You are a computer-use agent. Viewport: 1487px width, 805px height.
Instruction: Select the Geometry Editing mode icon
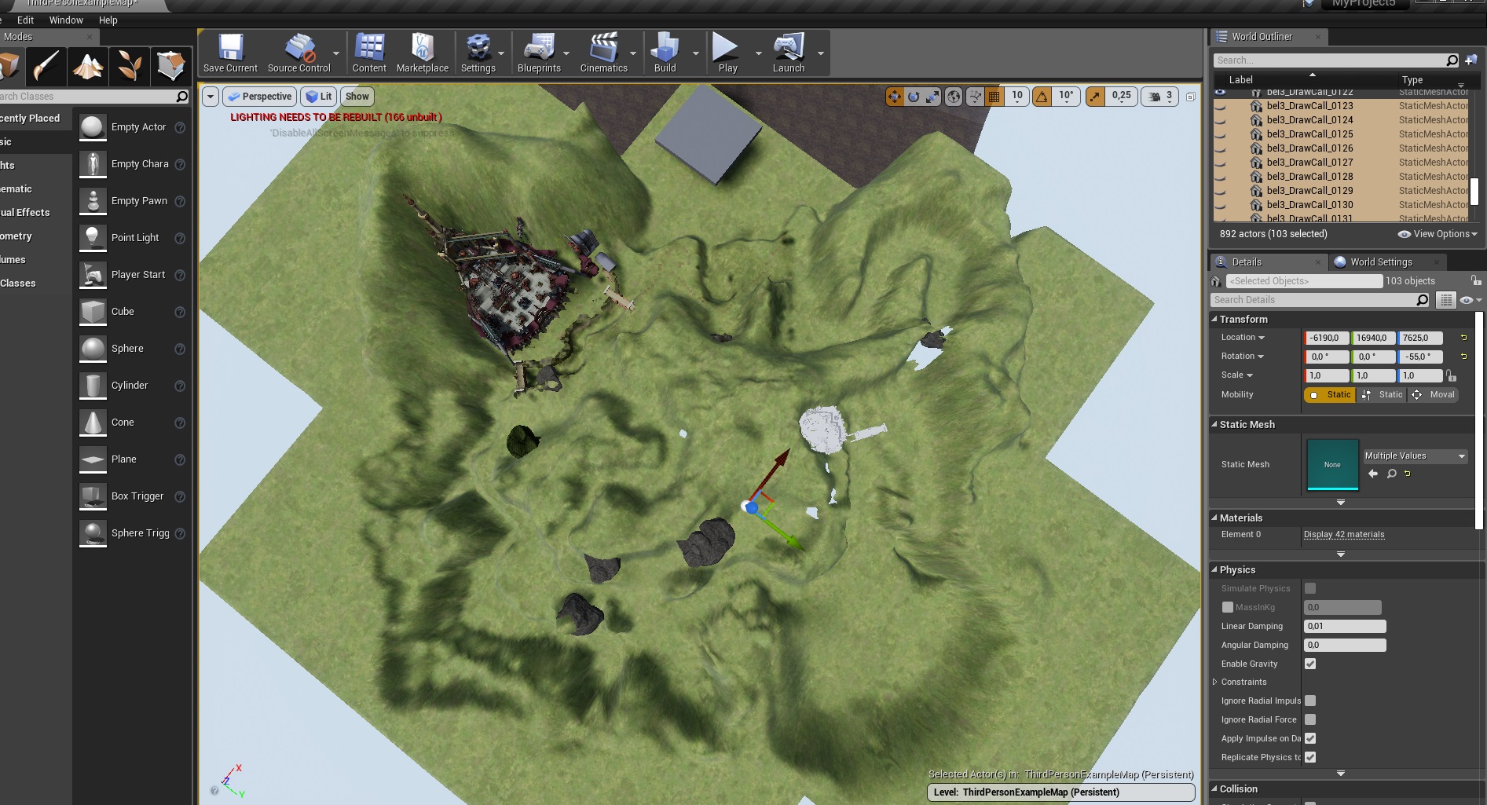pyautogui.click(x=170, y=66)
